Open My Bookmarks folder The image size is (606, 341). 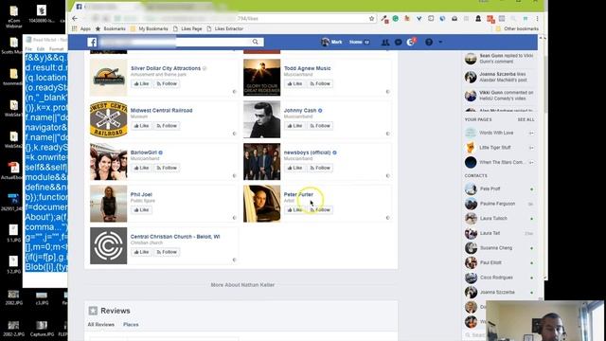150,28
